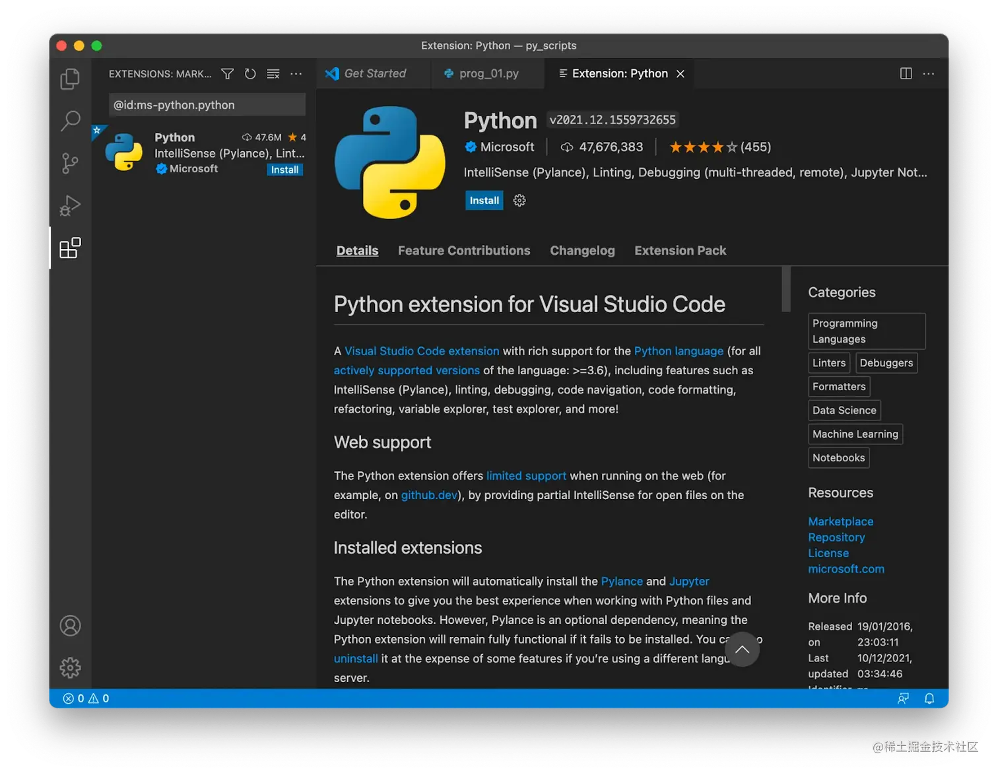Open the Changelog tab
This screenshot has width=998, height=773.
tap(582, 251)
